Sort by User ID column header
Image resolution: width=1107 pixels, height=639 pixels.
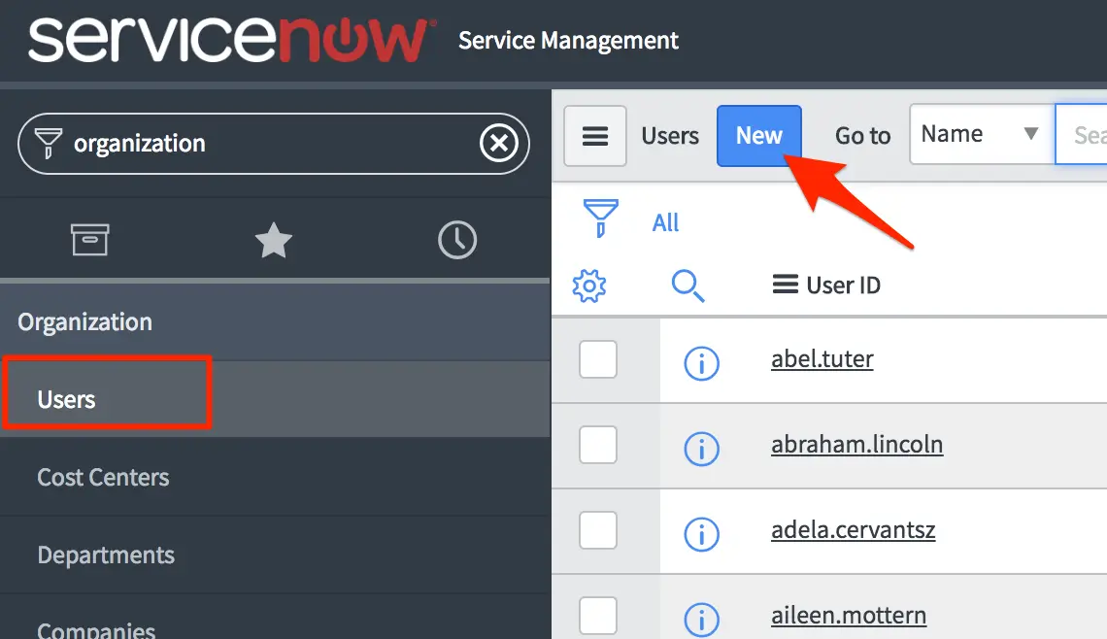843,286
